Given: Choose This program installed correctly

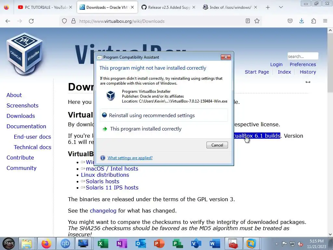Looking at the screenshot, I should pos(164,129).
